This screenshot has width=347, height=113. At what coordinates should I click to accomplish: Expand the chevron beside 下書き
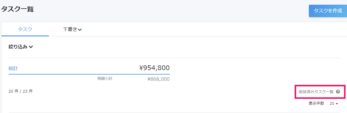[80, 30]
